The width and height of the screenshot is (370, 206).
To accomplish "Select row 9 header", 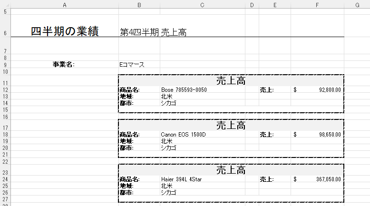I will point(5,65).
